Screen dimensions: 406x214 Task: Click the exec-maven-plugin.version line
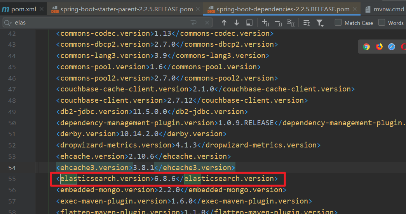[184, 201]
